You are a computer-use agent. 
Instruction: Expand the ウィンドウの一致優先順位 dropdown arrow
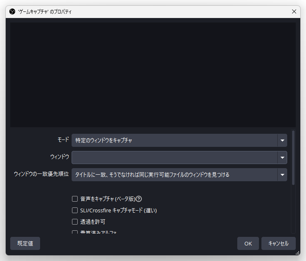(282, 175)
